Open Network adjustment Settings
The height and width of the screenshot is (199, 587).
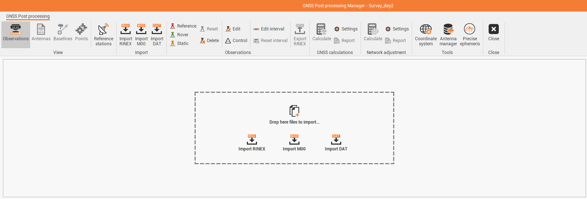click(x=397, y=29)
